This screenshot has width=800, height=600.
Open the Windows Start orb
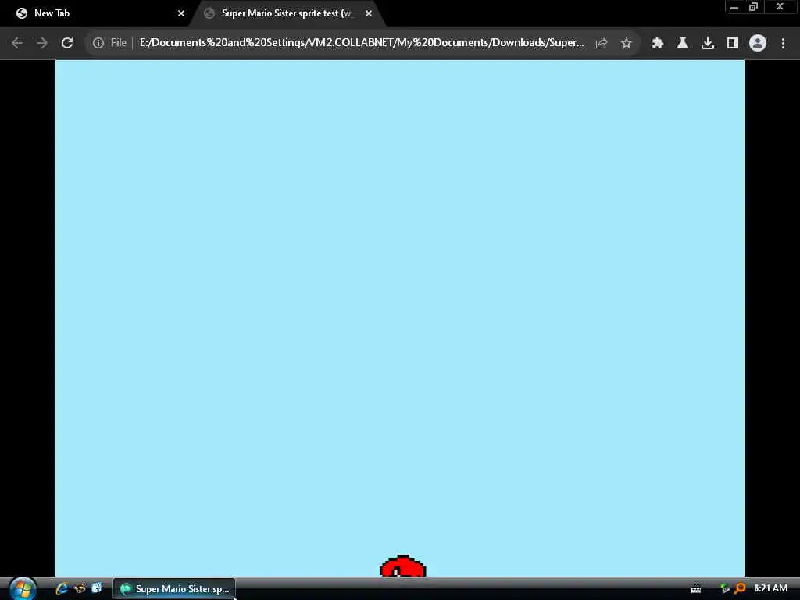pos(23,589)
